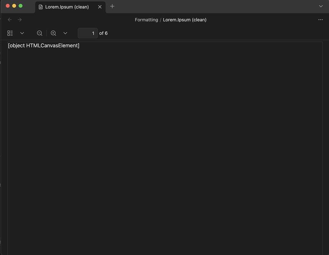Navigate back with the left arrow
The height and width of the screenshot is (255, 329).
[x=10, y=20]
